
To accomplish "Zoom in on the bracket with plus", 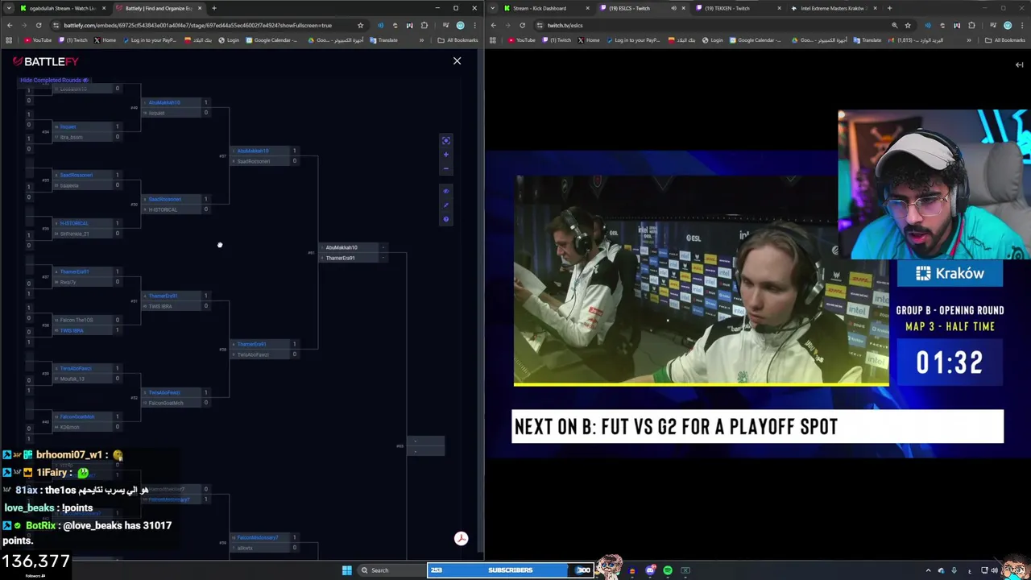I will pyautogui.click(x=446, y=154).
